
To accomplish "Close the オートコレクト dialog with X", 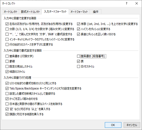I will (136, 3).
